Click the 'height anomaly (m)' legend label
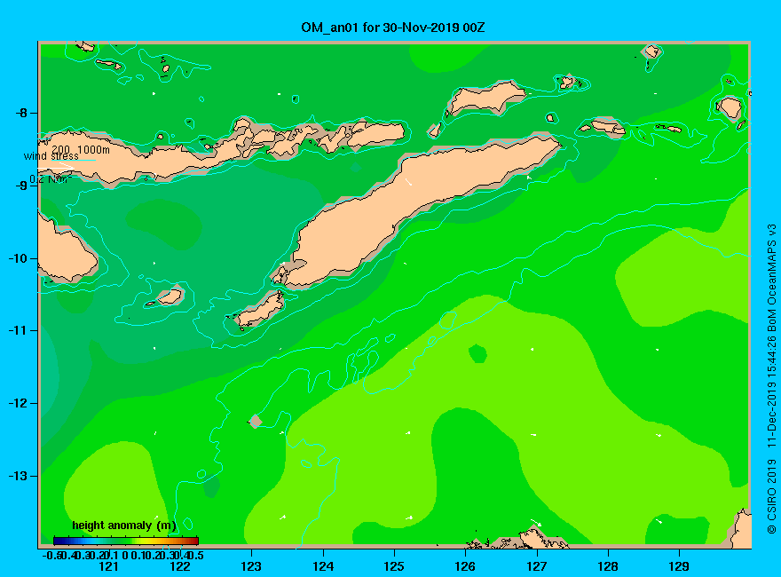The width and height of the screenshot is (781, 577). pyautogui.click(x=124, y=526)
